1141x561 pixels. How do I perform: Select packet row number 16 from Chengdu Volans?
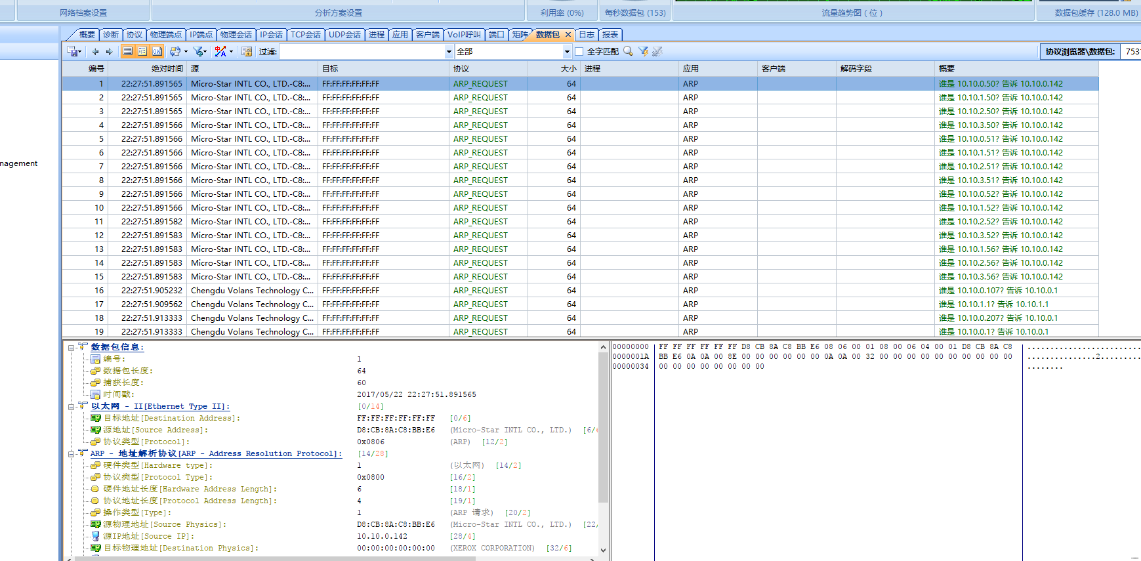tap(252, 291)
